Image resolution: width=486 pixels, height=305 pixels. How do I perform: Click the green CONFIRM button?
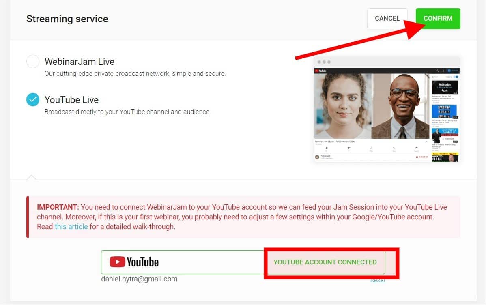[438, 19]
